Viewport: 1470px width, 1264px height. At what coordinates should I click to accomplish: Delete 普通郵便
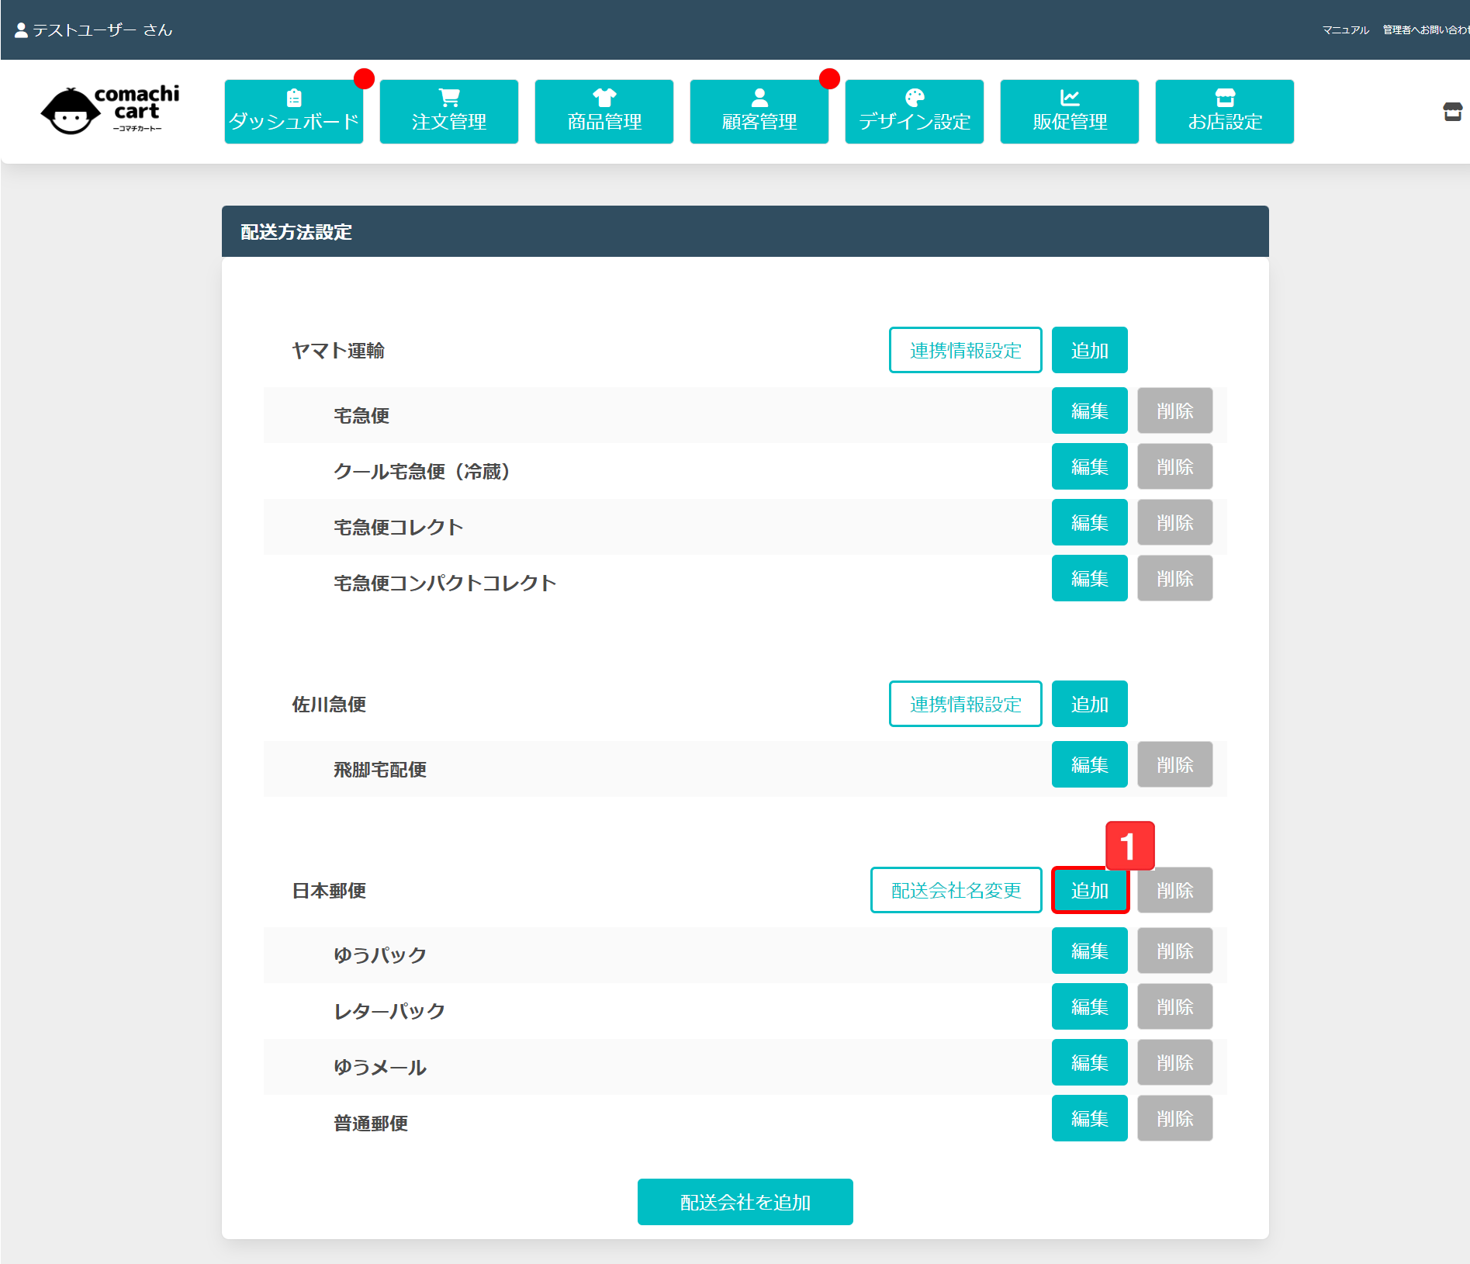[x=1175, y=1118]
